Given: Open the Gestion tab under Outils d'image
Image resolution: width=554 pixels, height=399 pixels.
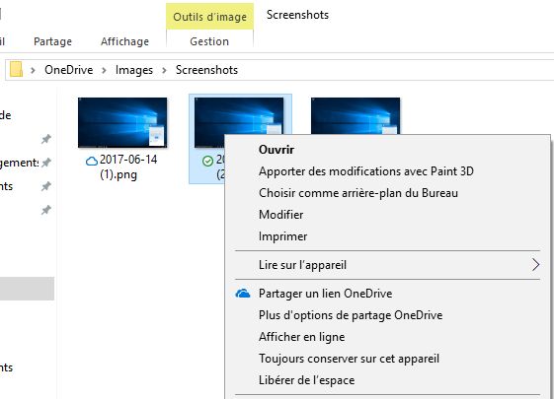Looking at the screenshot, I should [x=209, y=41].
